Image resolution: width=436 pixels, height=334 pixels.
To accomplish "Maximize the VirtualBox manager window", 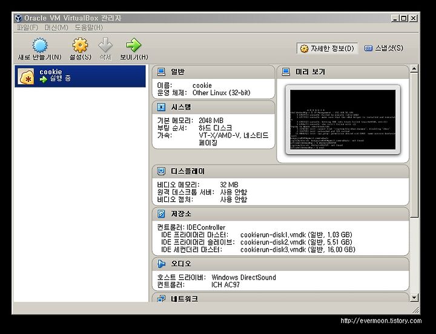I will pos(404,18).
